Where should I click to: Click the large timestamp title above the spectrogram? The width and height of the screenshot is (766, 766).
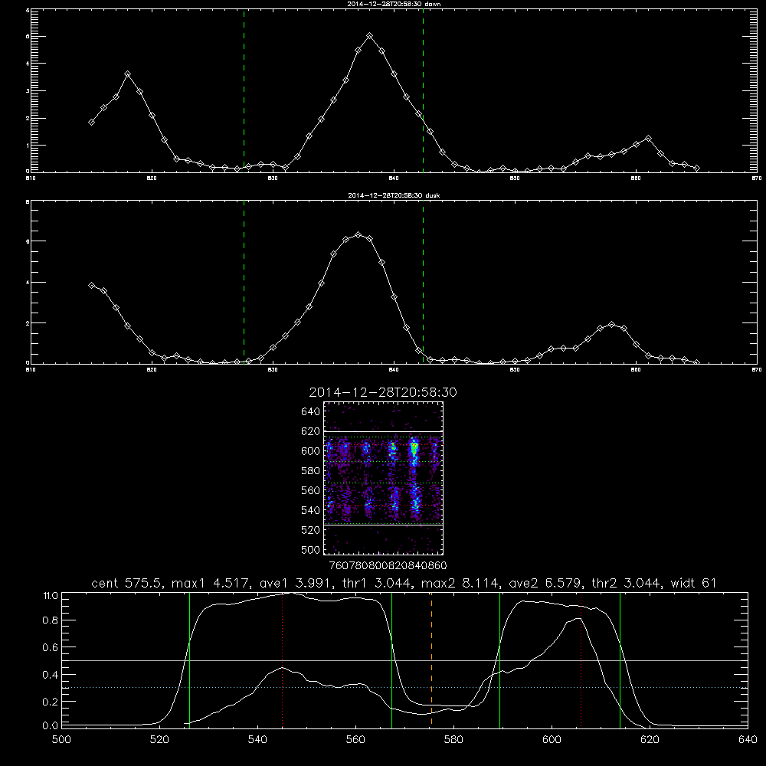(x=383, y=392)
